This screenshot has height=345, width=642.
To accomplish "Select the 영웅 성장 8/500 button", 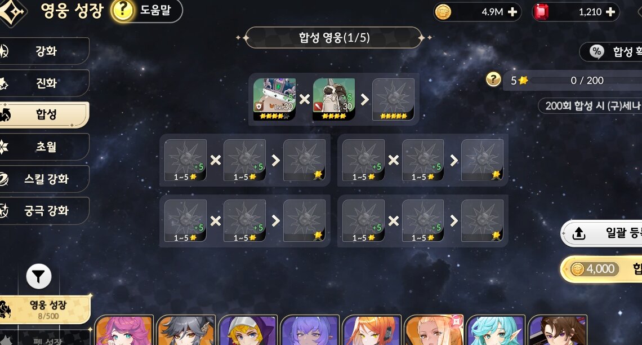I will point(45,309).
